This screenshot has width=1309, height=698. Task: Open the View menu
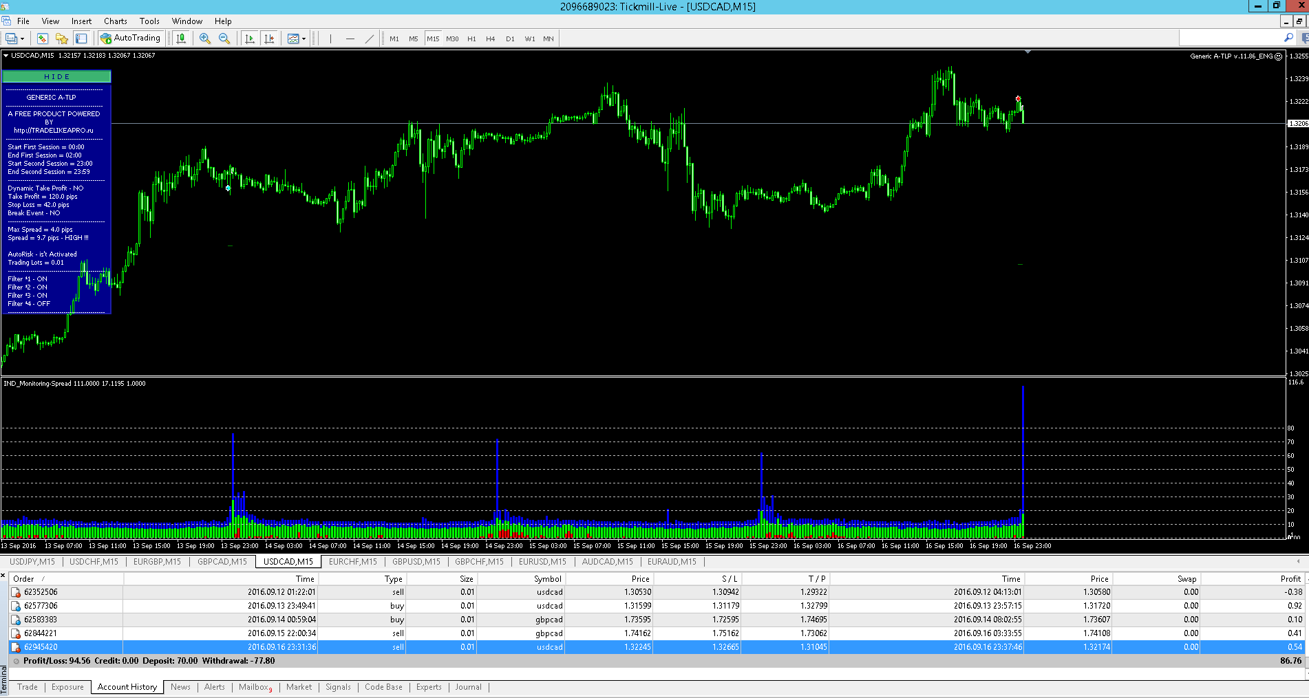click(50, 21)
